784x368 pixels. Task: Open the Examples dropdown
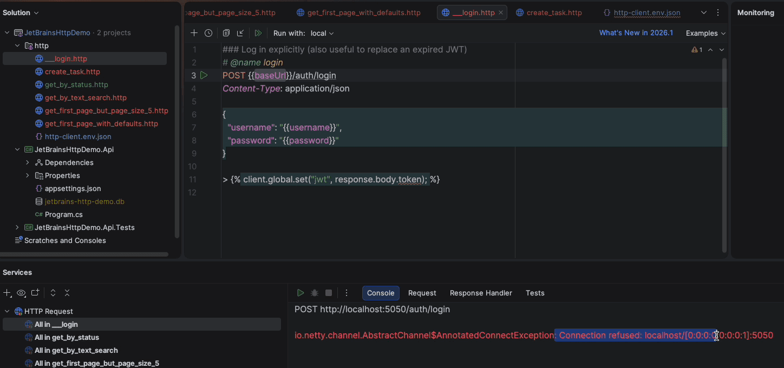[x=705, y=33]
